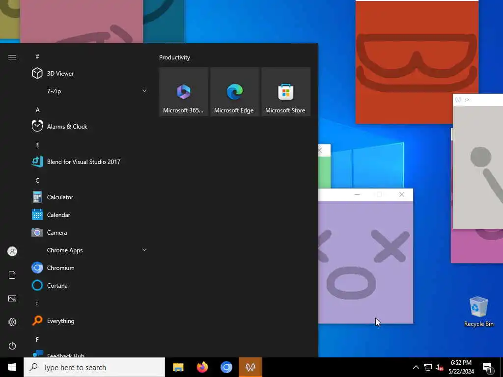Image resolution: width=503 pixels, height=377 pixels.
Task: Click the Power button in Start
Action: coord(12,346)
